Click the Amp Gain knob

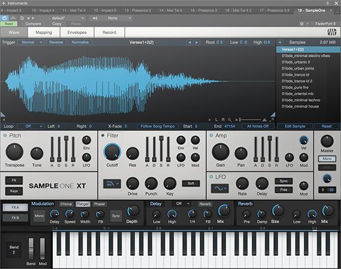(221, 152)
